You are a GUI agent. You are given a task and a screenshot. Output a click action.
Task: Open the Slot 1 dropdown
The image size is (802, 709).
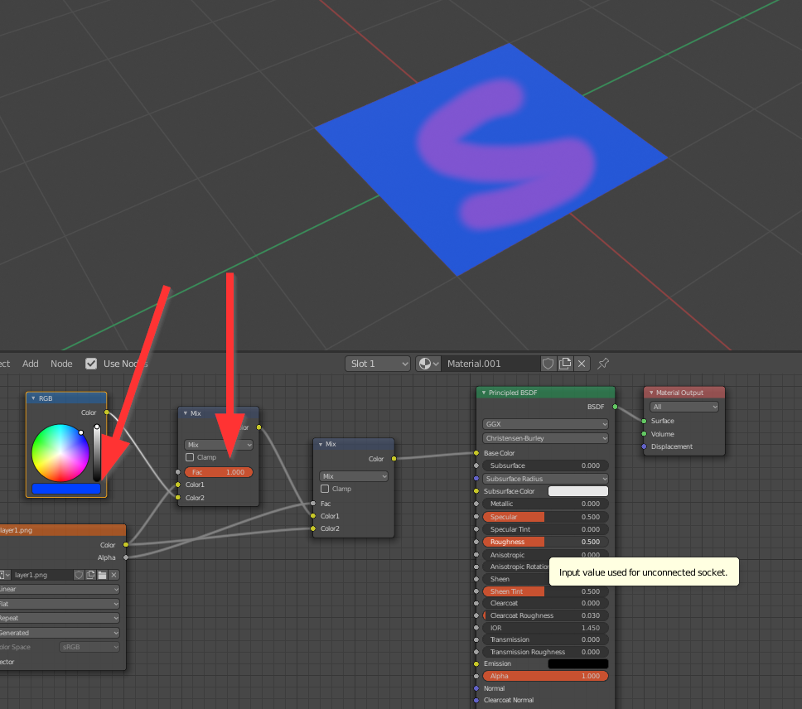pos(377,363)
